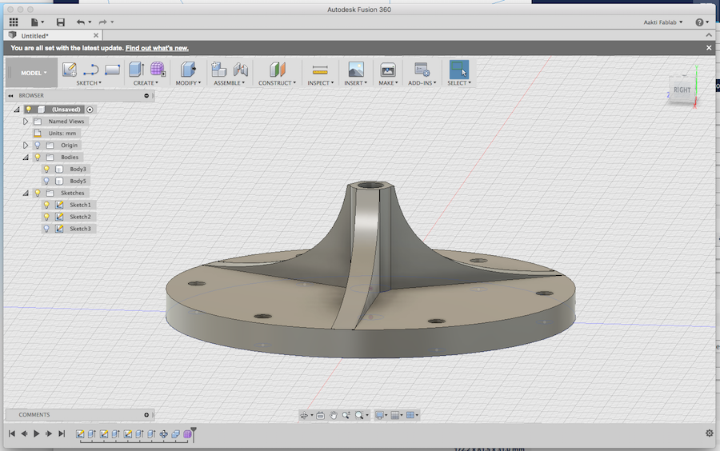The image size is (720, 451).
Task: Click the Save icon in top toolbar
Action: click(x=61, y=22)
